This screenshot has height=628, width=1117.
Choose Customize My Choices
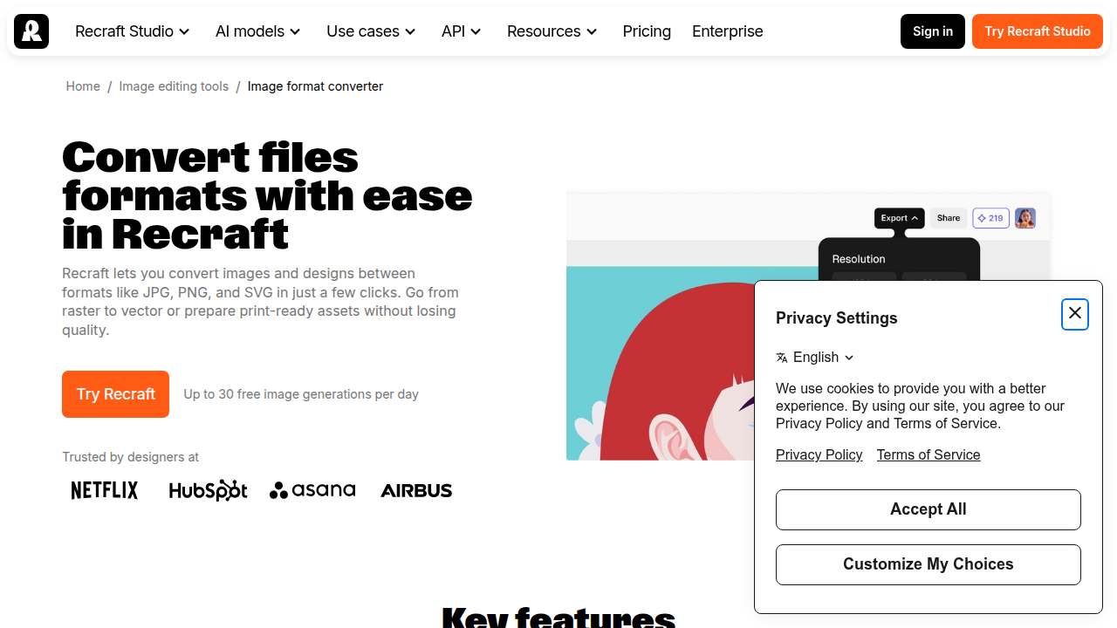tap(929, 564)
